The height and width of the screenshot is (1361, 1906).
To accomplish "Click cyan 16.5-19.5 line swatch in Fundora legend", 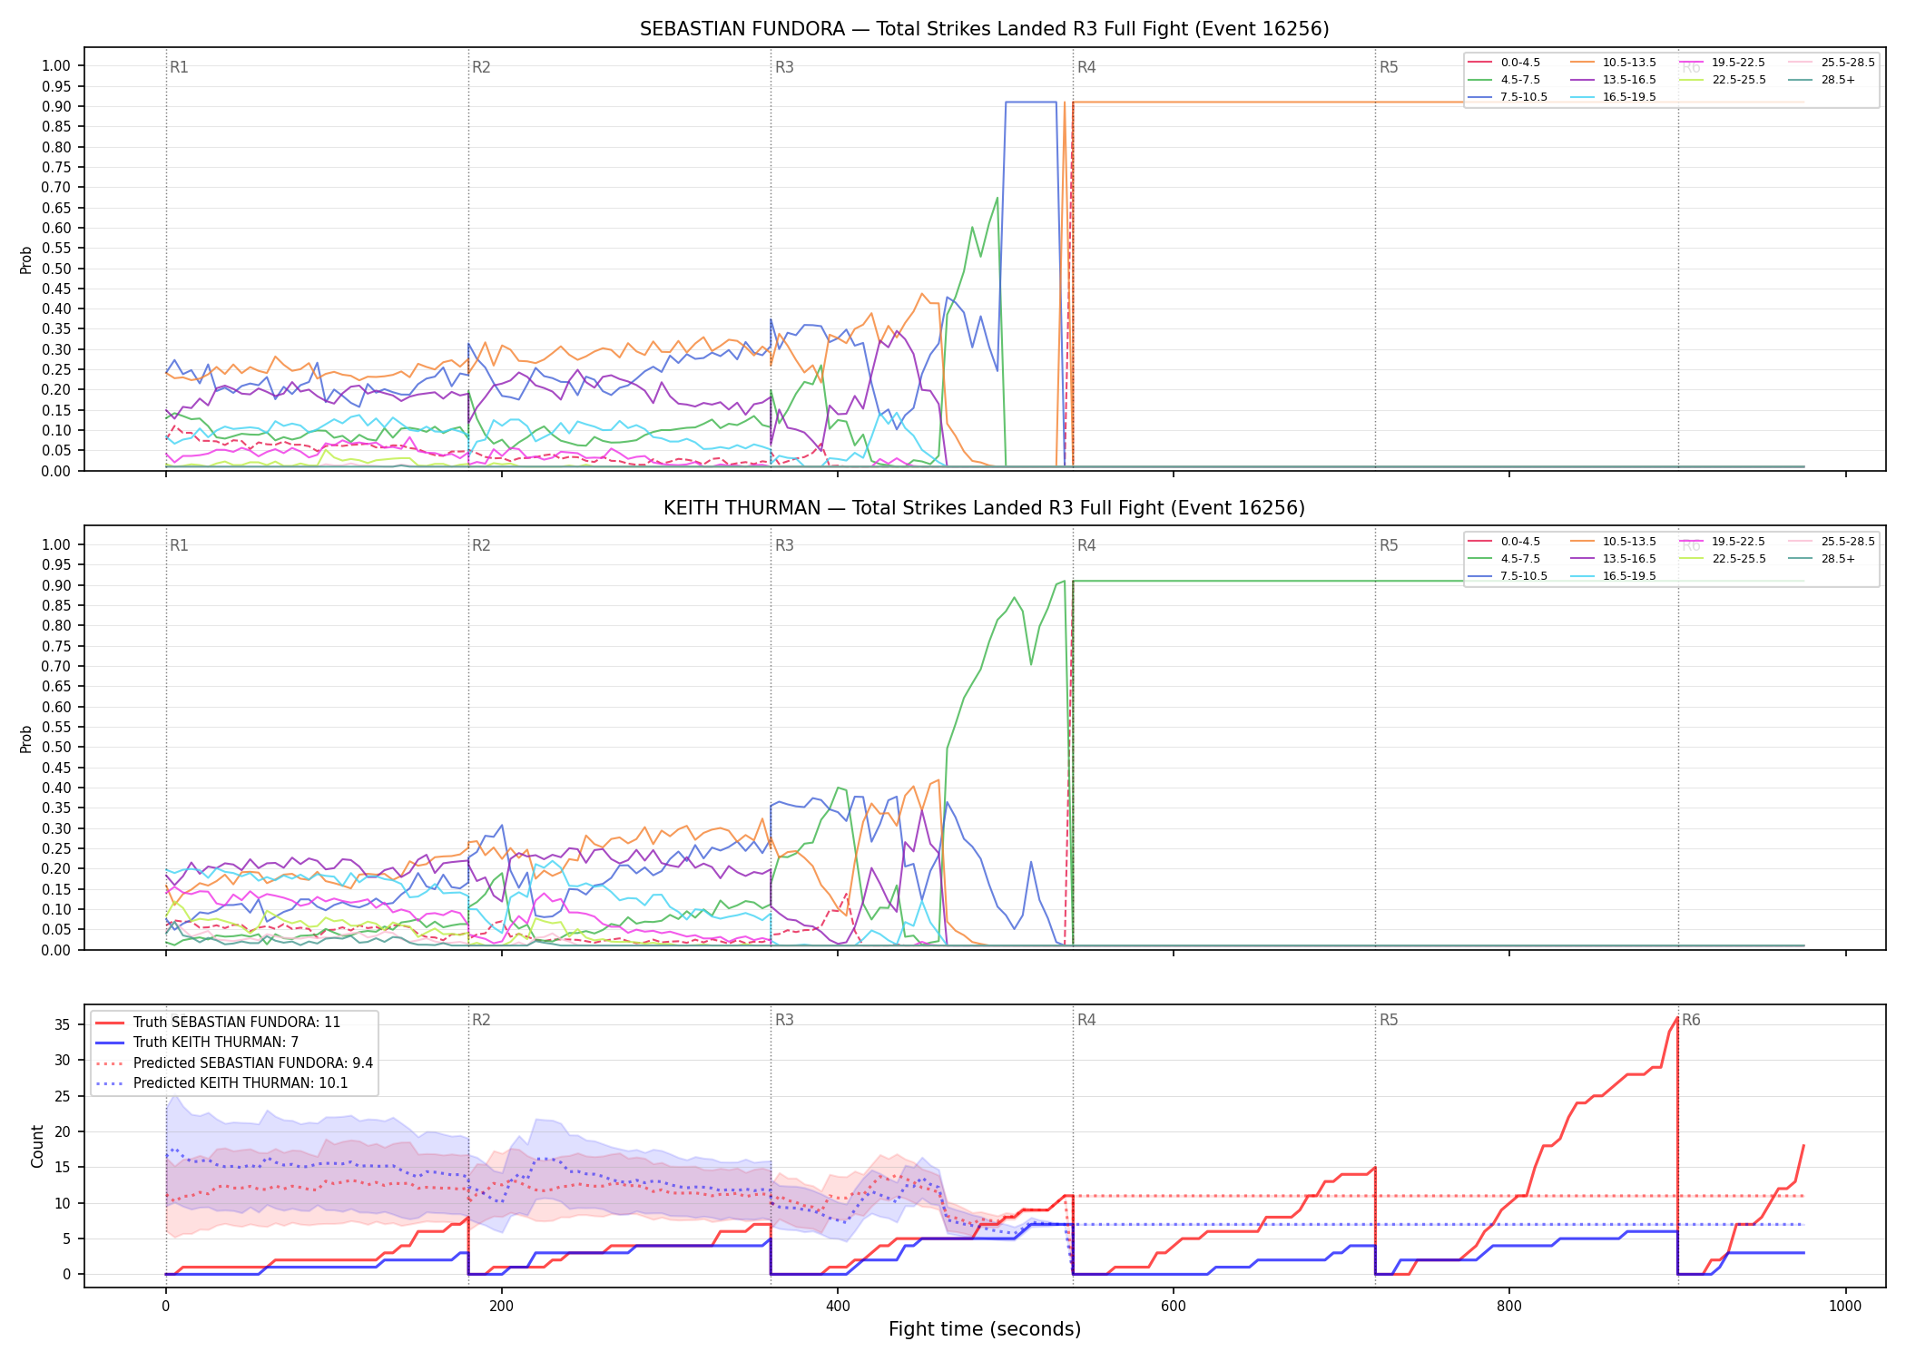I will (1582, 97).
